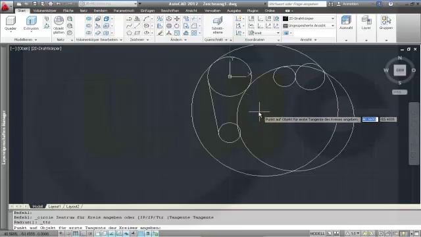The width and height of the screenshot is (421, 237).
Task: Expand the Ändern panel
Action: [178, 39]
